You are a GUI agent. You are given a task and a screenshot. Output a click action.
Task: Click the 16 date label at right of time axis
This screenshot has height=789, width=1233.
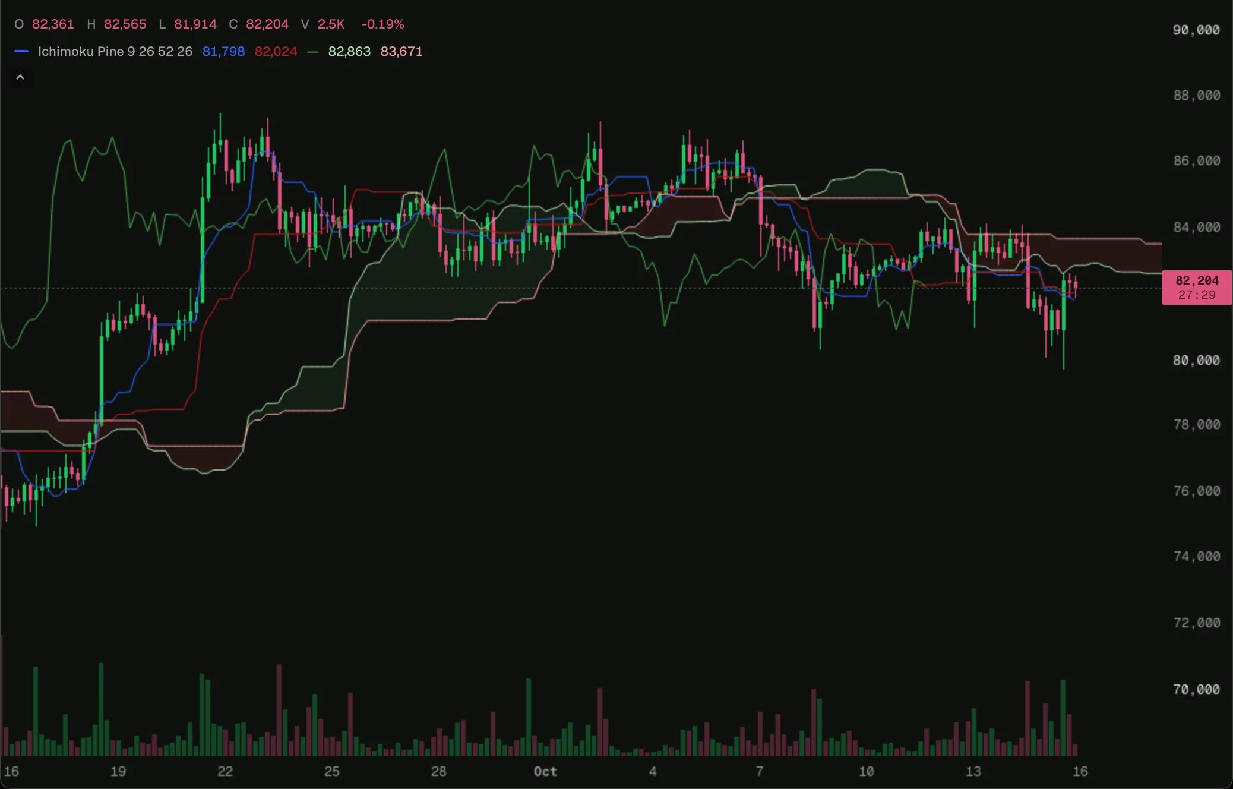pos(1080,772)
